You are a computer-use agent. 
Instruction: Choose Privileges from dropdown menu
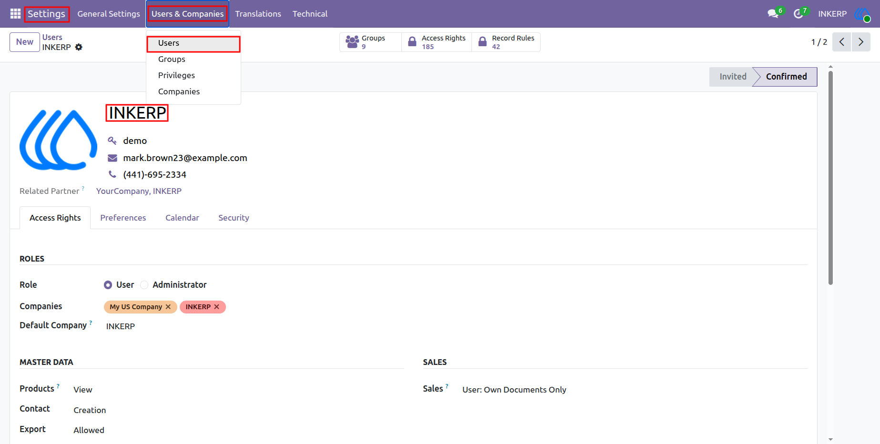[x=193, y=75]
